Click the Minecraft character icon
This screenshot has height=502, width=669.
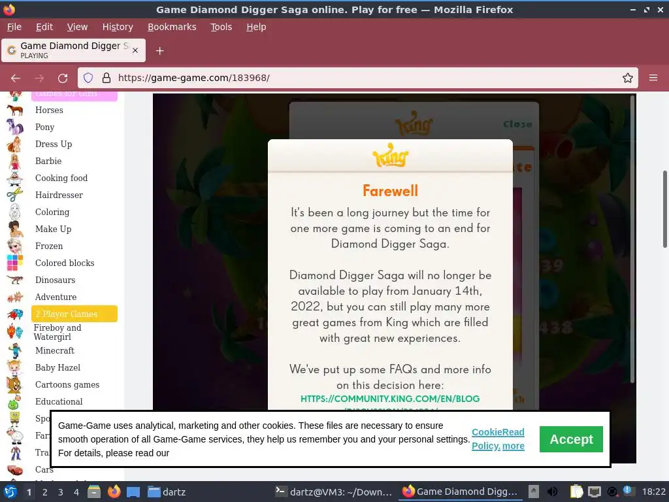pyautogui.click(x=15, y=351)
